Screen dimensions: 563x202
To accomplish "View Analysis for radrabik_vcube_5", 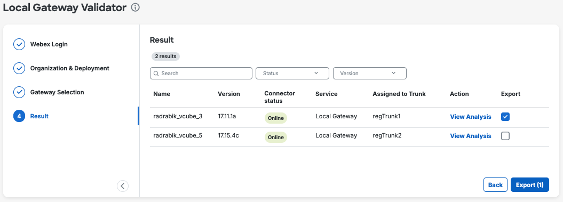I will tap(470, 136).
